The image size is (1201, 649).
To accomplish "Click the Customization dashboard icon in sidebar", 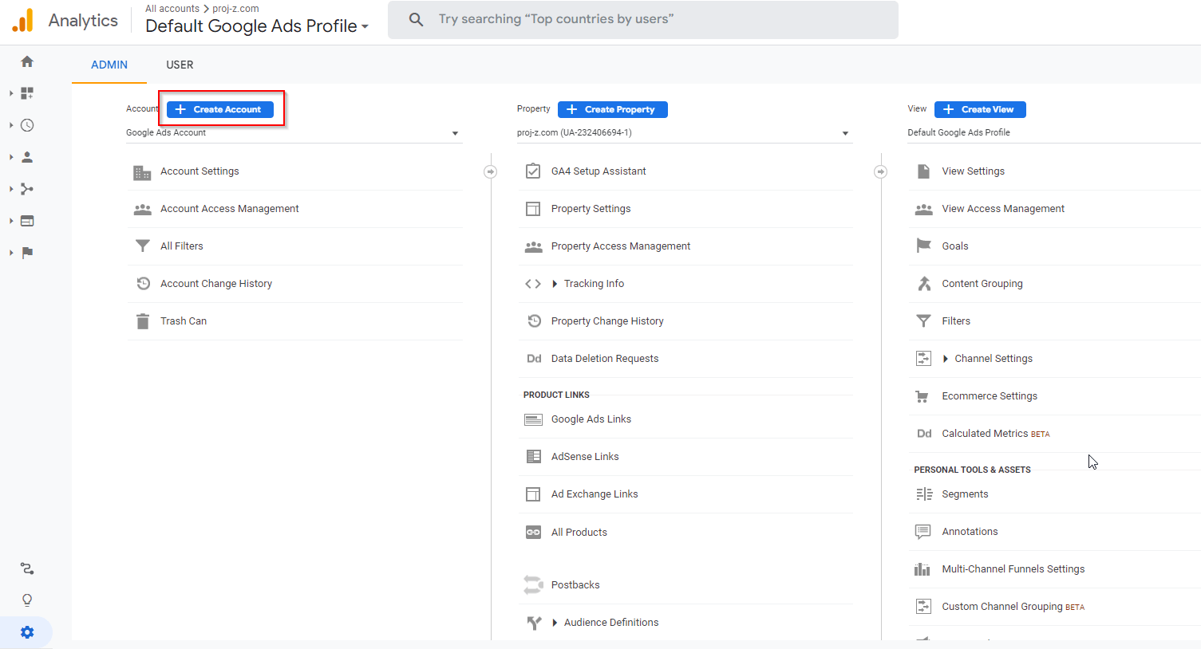I will click(x=27, y=93).
